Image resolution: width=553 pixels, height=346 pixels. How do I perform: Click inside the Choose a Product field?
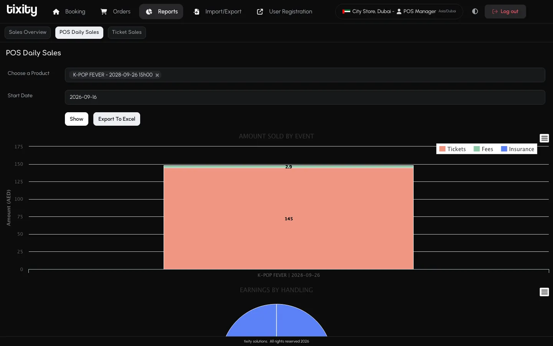tap(305, 75)
